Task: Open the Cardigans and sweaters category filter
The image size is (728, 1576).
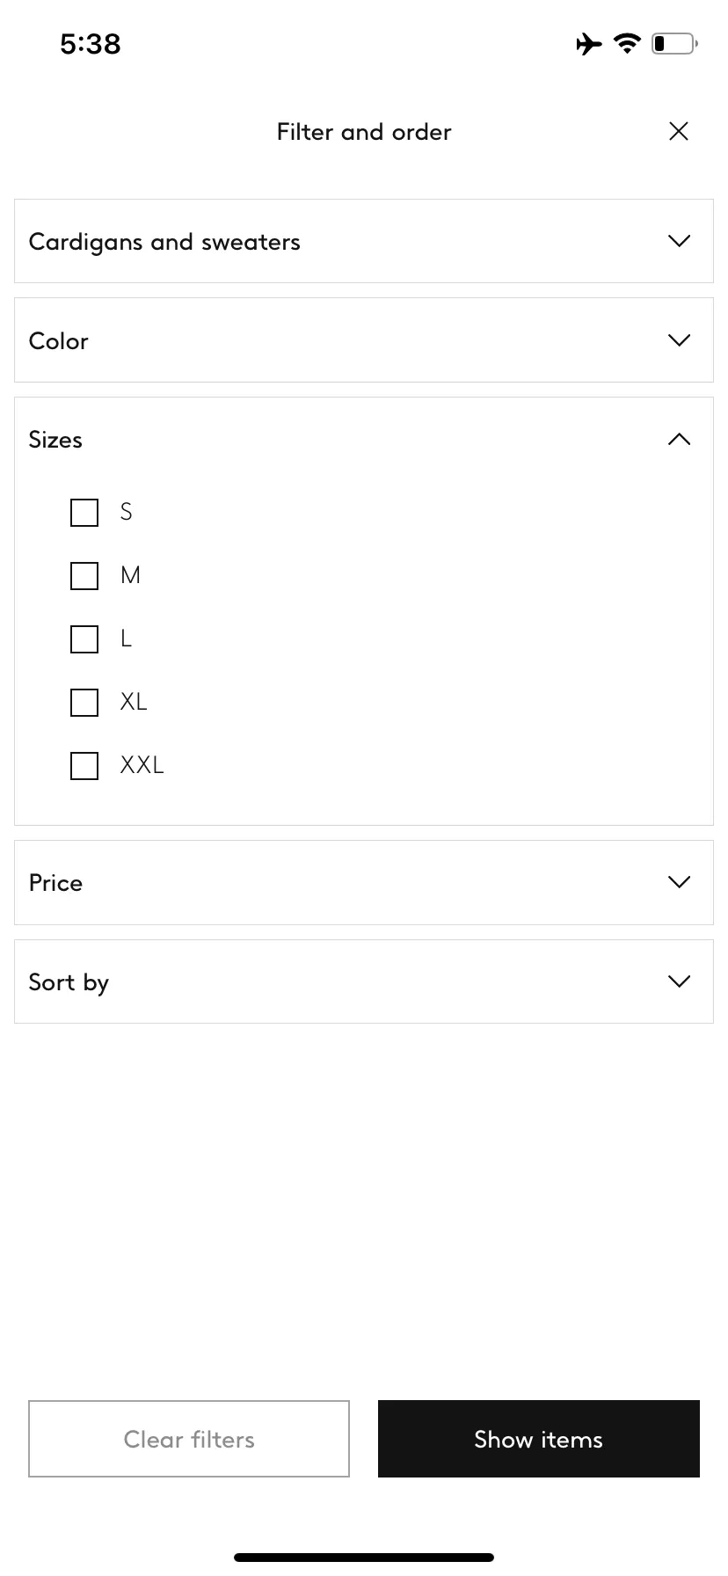Action: pos(364,241)
